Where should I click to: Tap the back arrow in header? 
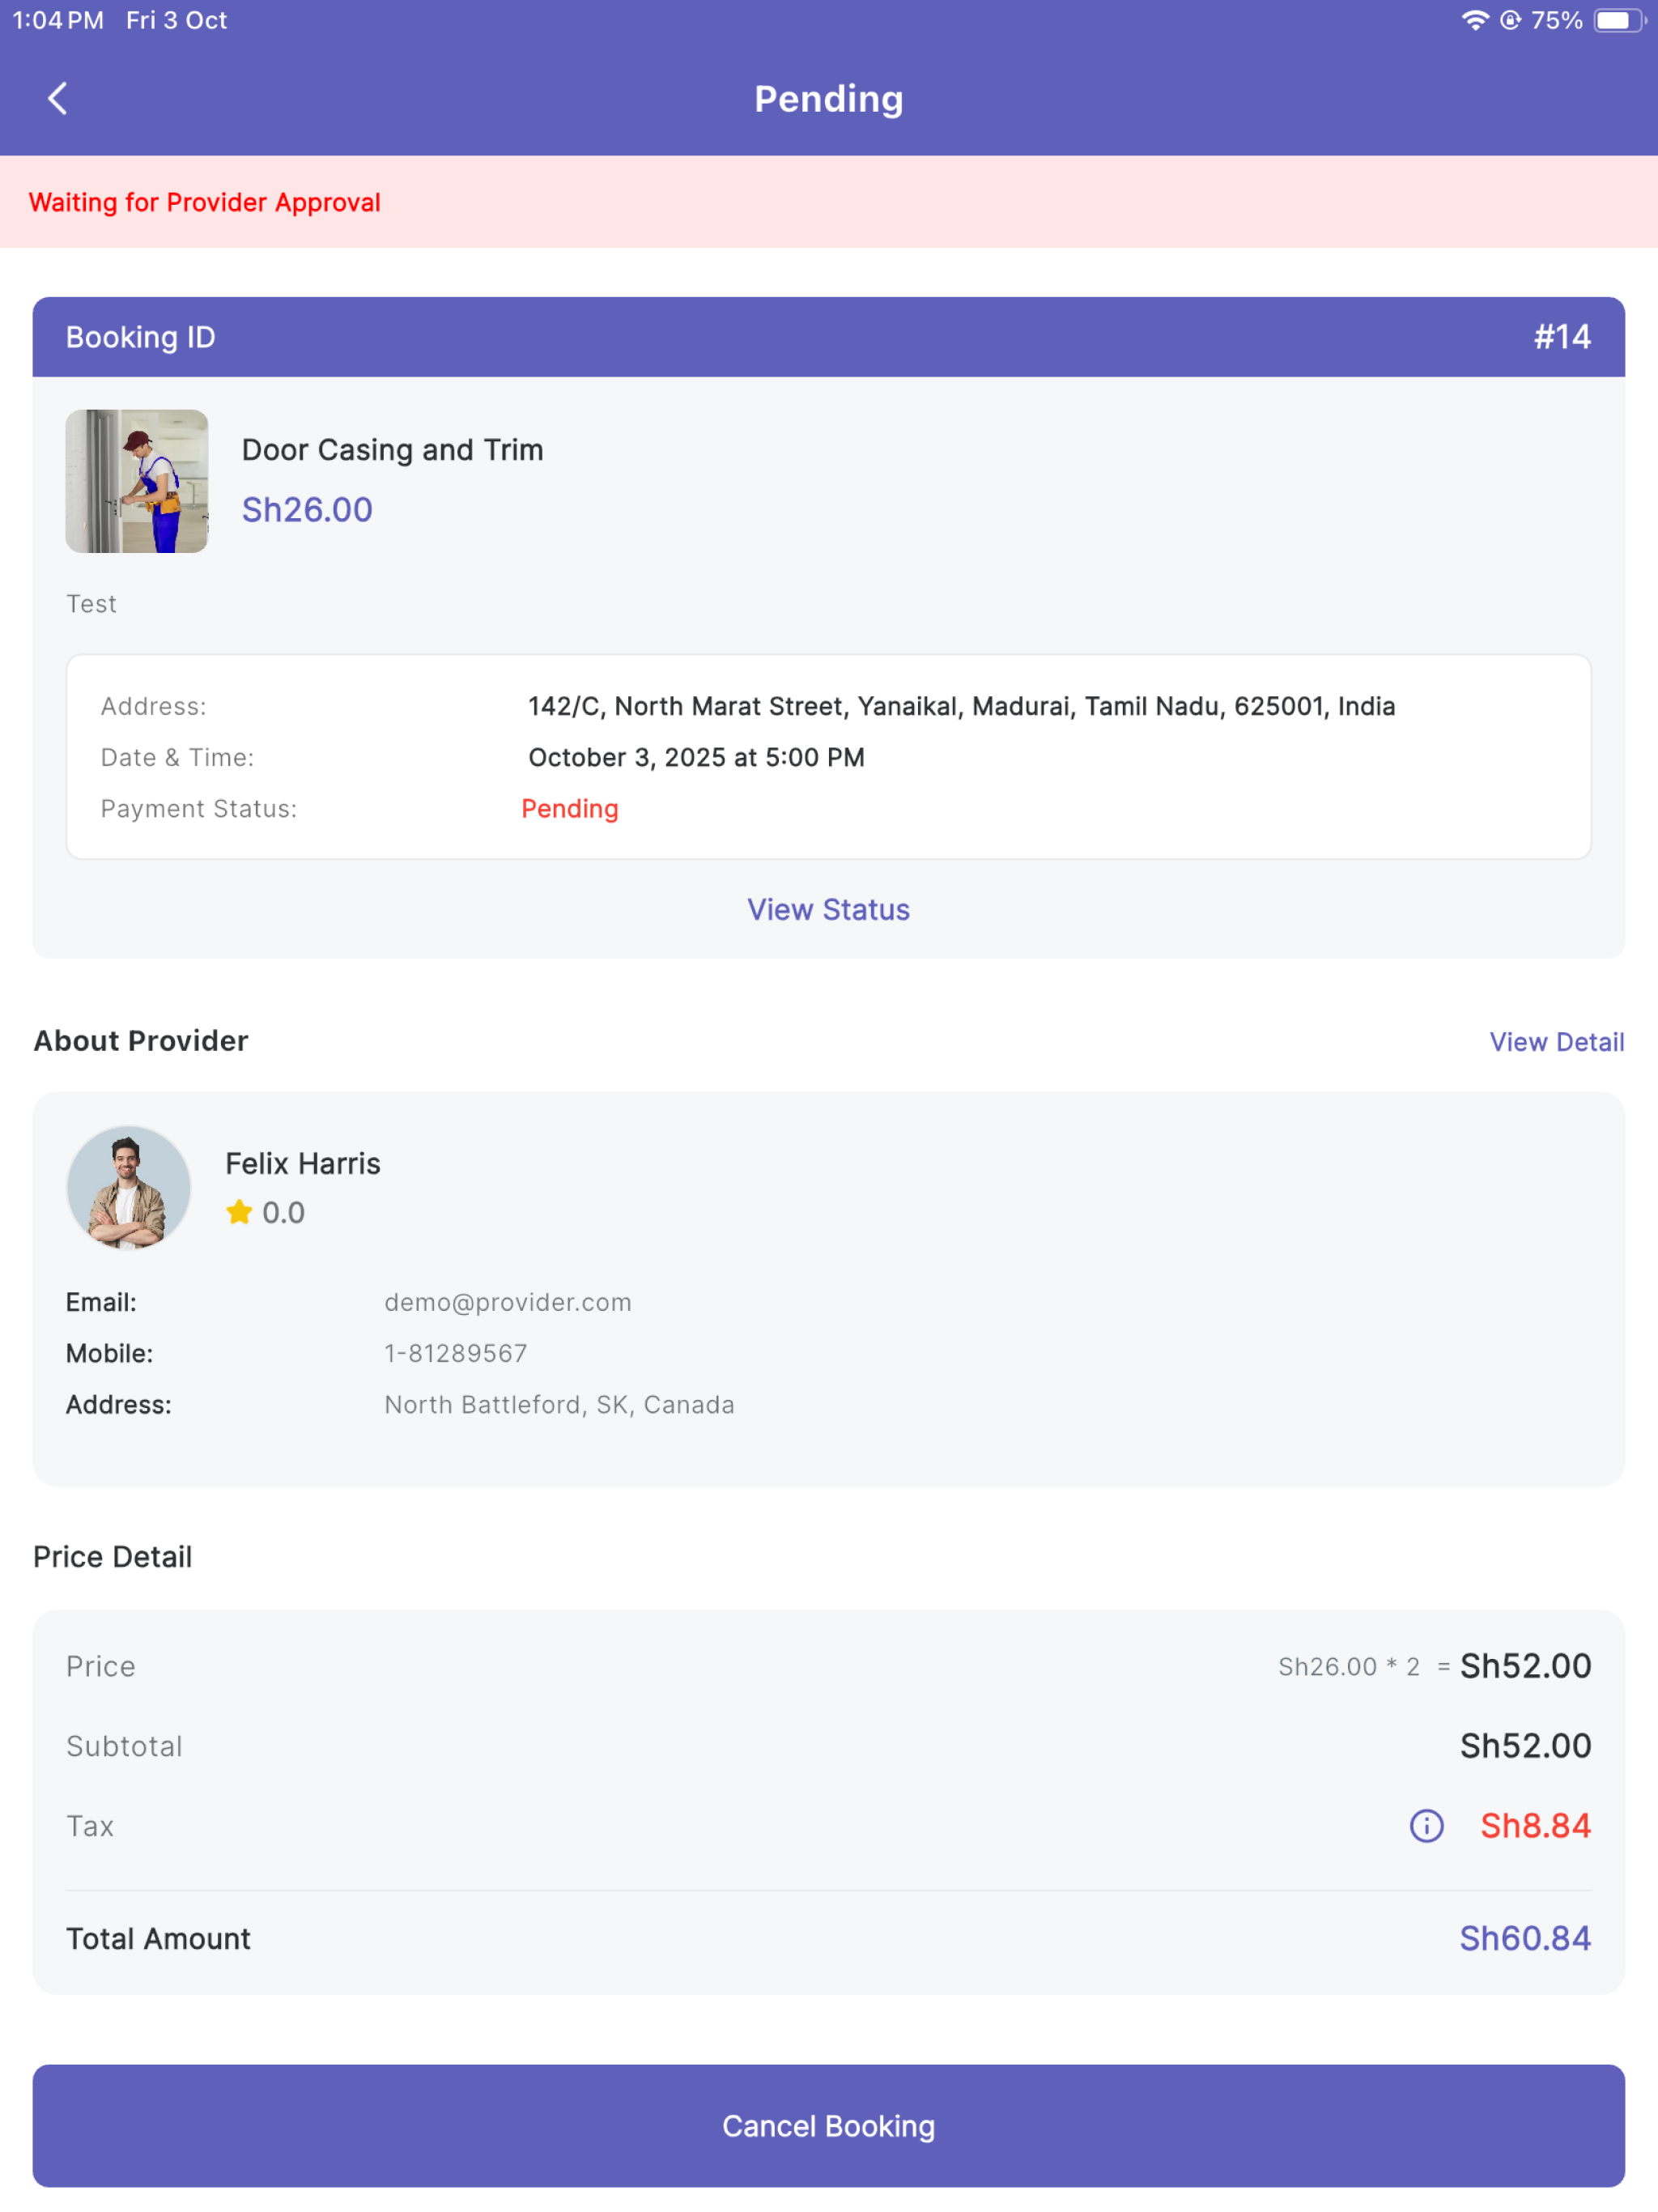click(x=58, y=98)
